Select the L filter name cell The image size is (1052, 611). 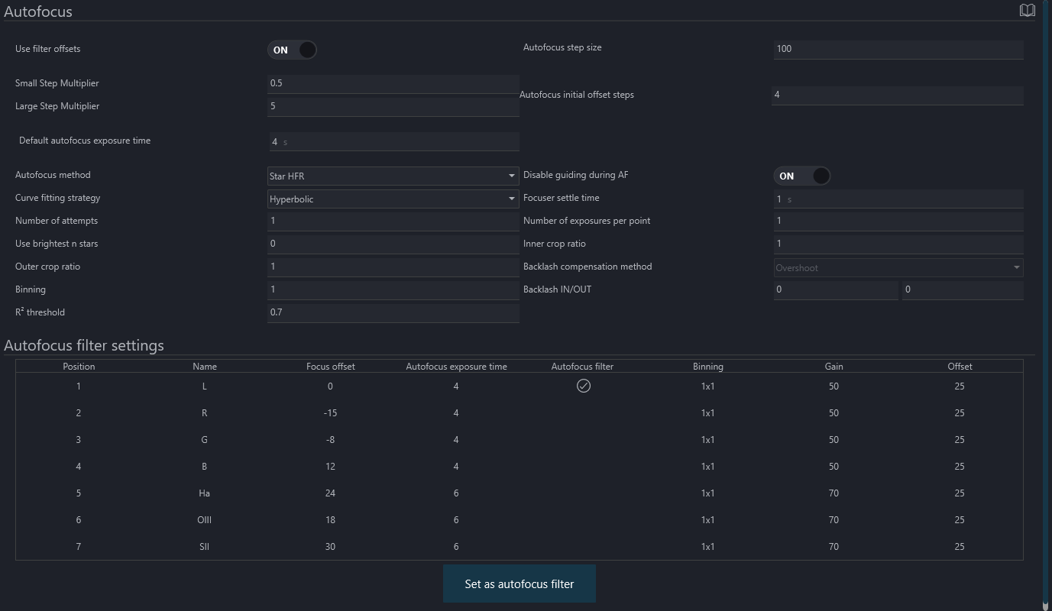pyautogui.click(x=204, y=386)
